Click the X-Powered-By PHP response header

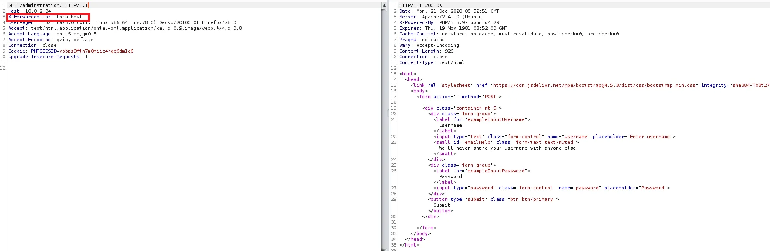(449, 22)
